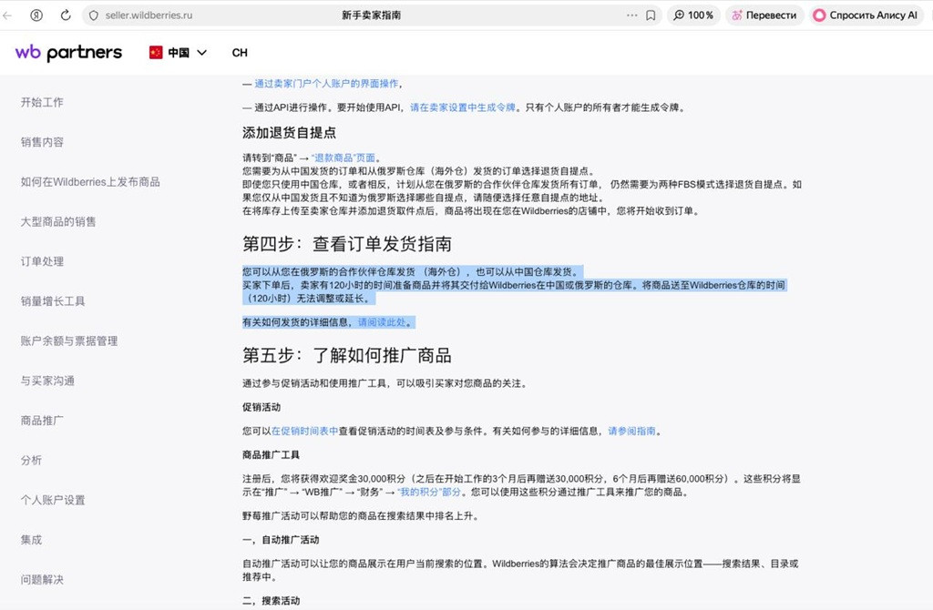
Task: Click the 商品推广工具 subheading
Action: tap(271, 455)
